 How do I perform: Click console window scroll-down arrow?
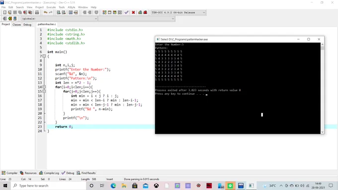[x=322, y=132]
